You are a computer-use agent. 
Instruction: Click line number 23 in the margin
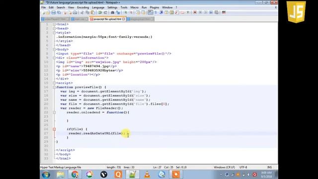[x=46, y=116]
